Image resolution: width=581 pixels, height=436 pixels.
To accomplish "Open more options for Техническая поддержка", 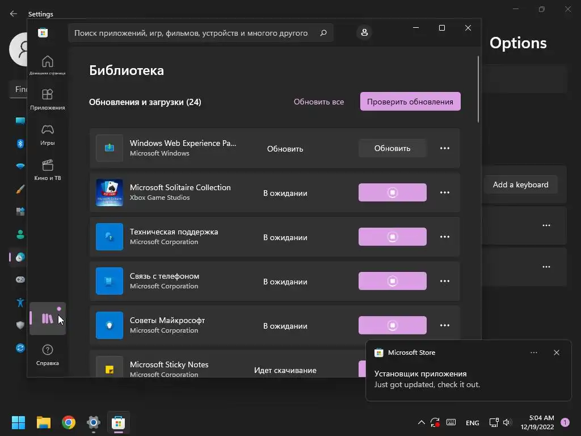I will (x=445, y=237).
